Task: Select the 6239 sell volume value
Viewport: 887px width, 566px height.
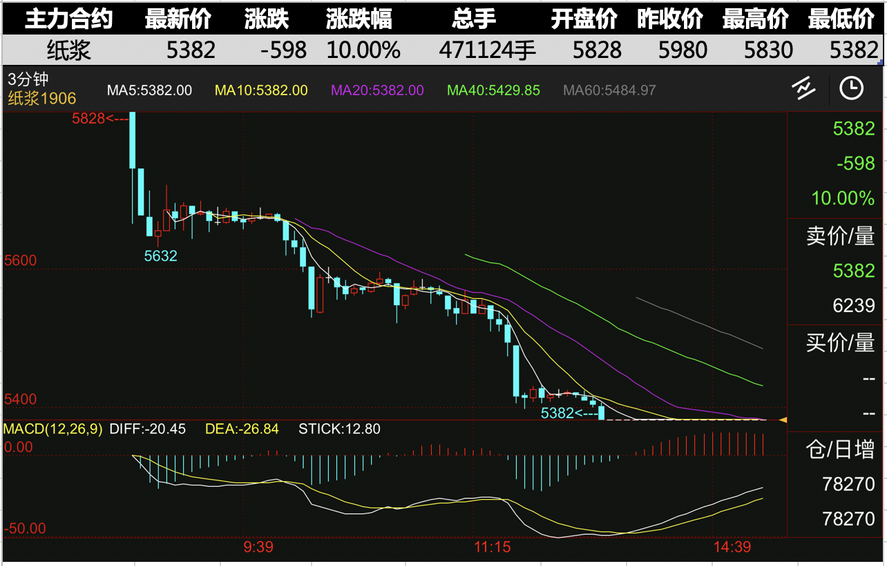Action: (854, 306)
